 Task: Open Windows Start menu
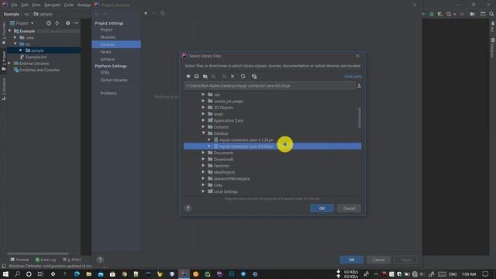pyautogui.click(x=5, y=274)
